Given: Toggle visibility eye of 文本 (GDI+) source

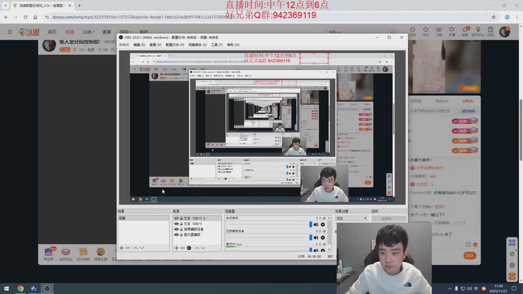Looking at the screenshot, I should [177, 223].
